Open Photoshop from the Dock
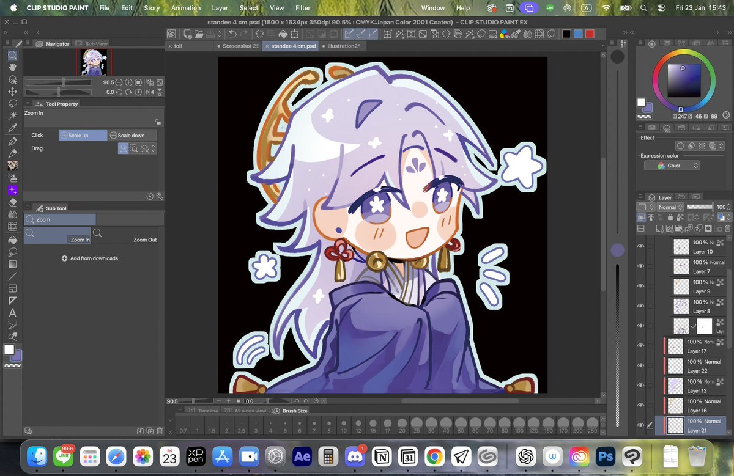This screenshot has height=476, width=734. coord(606,456)
